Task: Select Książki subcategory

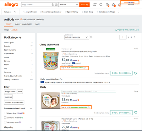Action: (x=7, y=65)
